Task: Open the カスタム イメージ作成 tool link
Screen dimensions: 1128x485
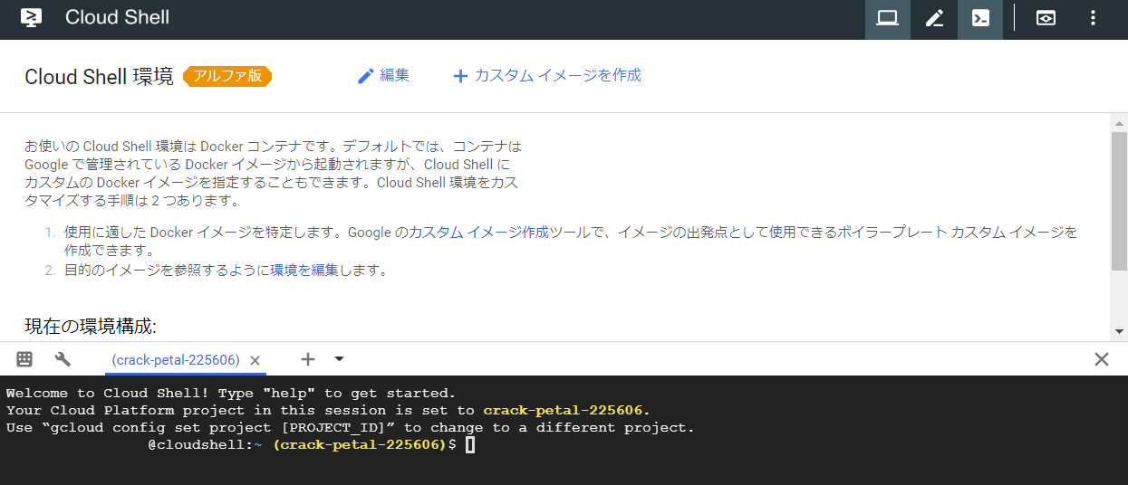Action: [478, 233]
